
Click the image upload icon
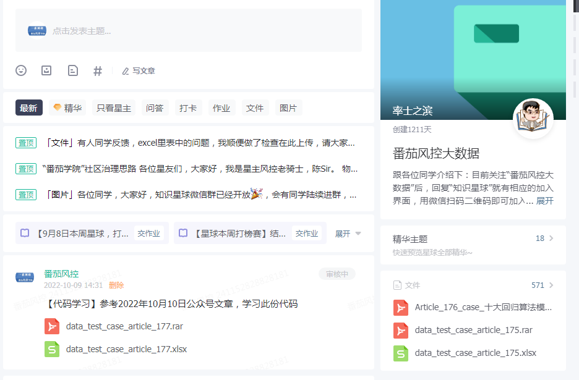click(x=46, y=70)
